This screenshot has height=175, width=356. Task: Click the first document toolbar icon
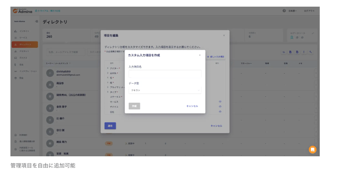click(291, 52)
